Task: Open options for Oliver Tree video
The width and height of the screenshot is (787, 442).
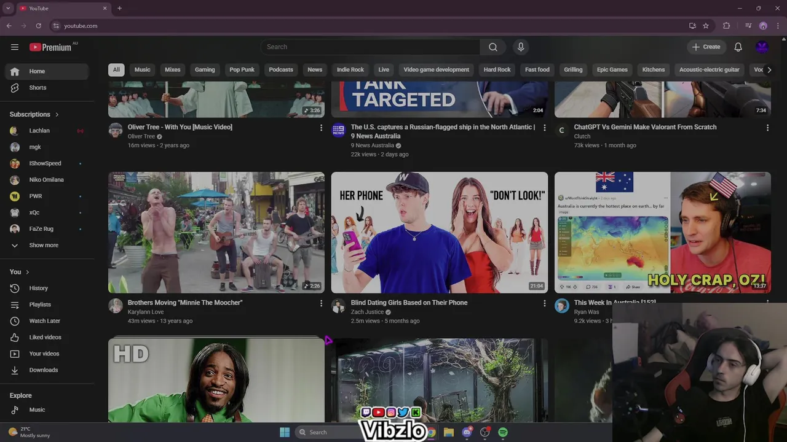Action: pyautogui.click(x=321, y=128)
